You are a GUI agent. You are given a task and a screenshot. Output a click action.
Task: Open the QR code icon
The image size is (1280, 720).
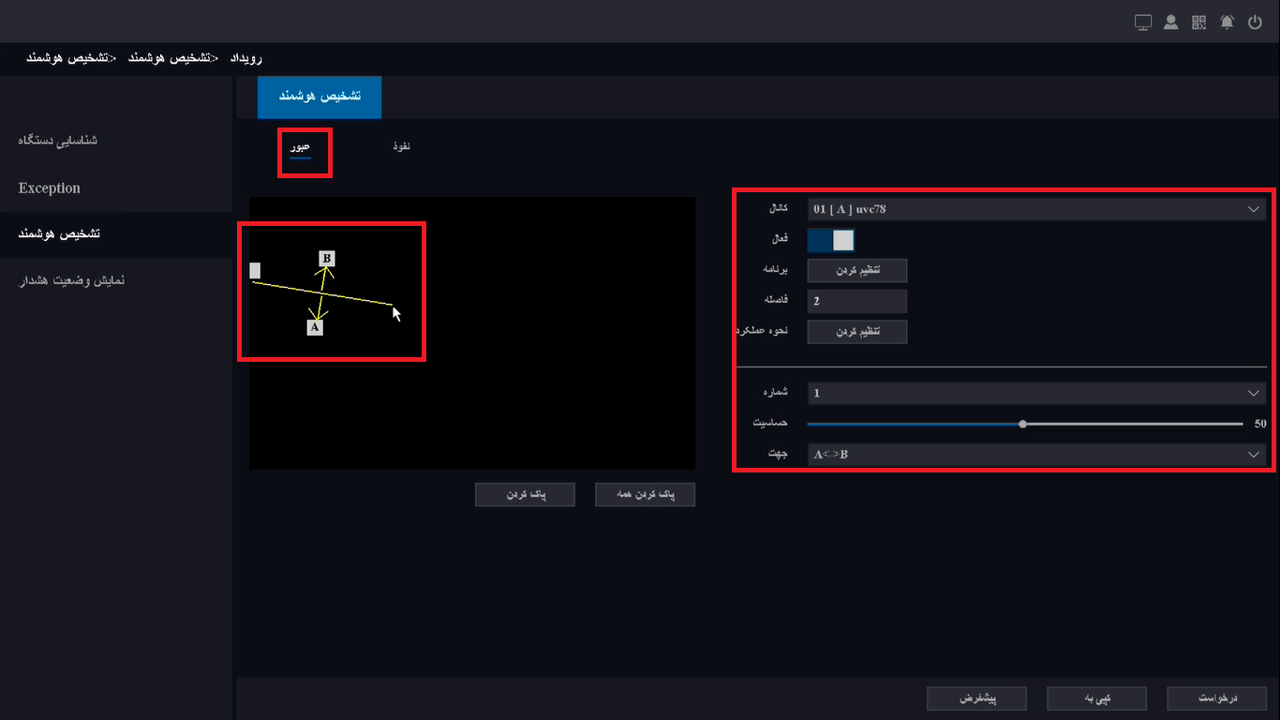[x=1198, y=22]
